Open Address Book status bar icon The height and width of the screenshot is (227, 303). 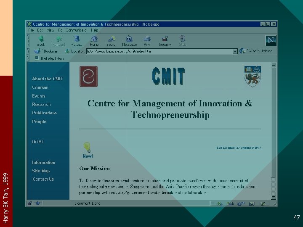(x=252, y=203)
